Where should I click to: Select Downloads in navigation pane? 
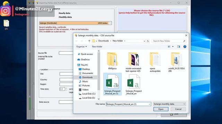pyautogui.click(x=86, y=77)
